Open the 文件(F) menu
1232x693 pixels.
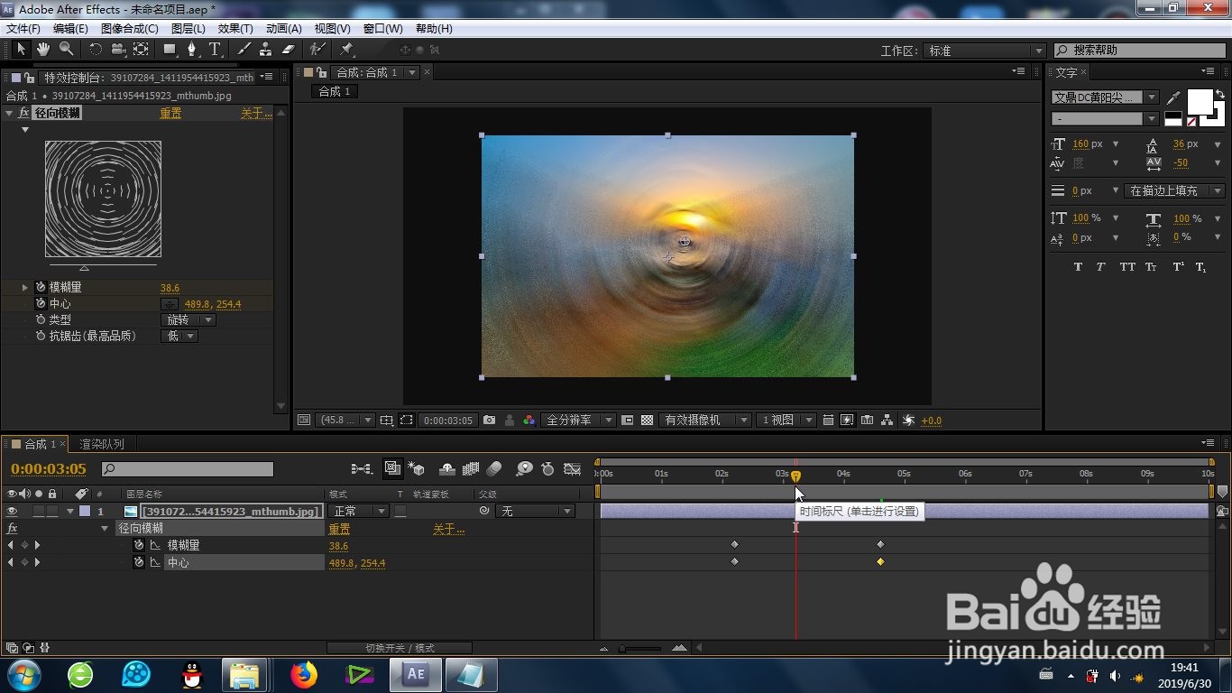click(23, 29)
